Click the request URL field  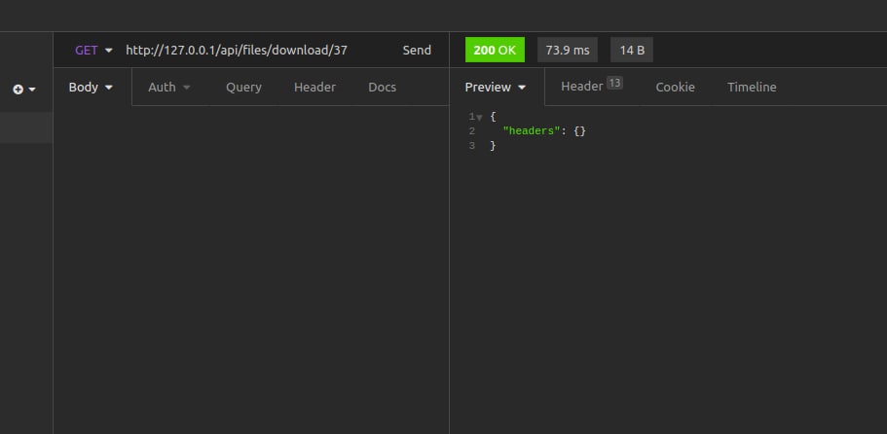tap(236, 51)
